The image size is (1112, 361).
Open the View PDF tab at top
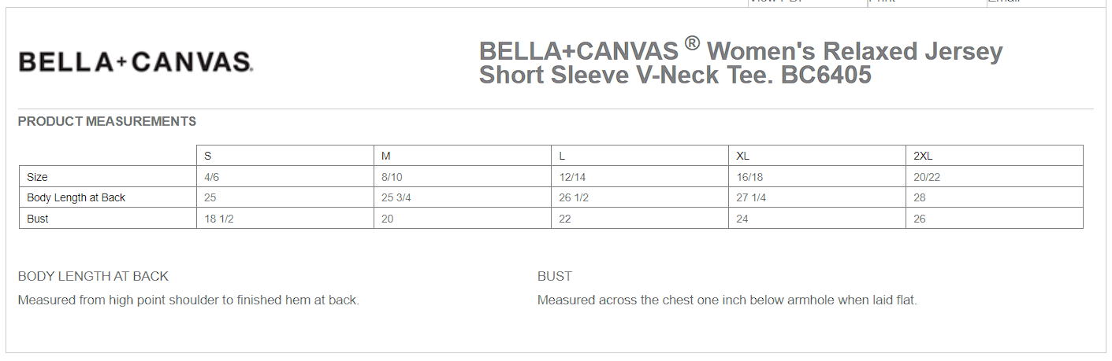pos(806,2)
